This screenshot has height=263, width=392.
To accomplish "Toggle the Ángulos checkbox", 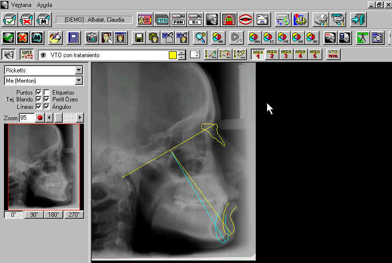I will pos(46,107).
